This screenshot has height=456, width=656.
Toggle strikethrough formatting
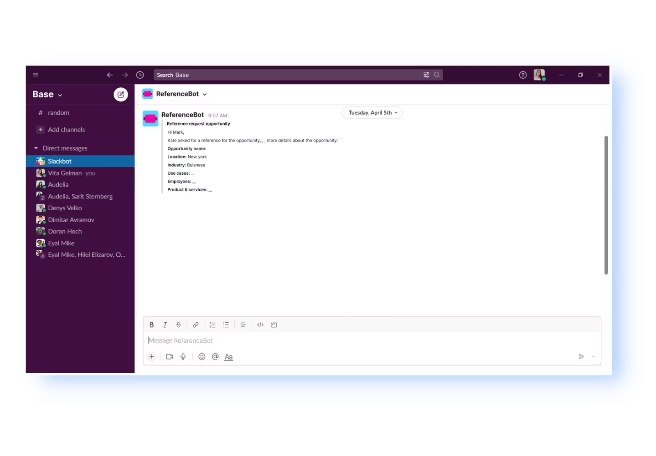coord(178,324)
